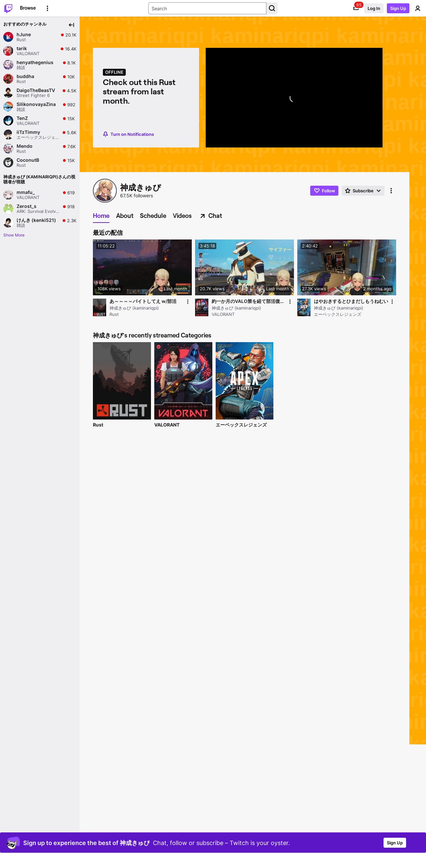This screenshot has height=853, width=426.
Task: Click the Street Fighter 6 label under DaigoTheBeasTV
Action: click(33, 95)
